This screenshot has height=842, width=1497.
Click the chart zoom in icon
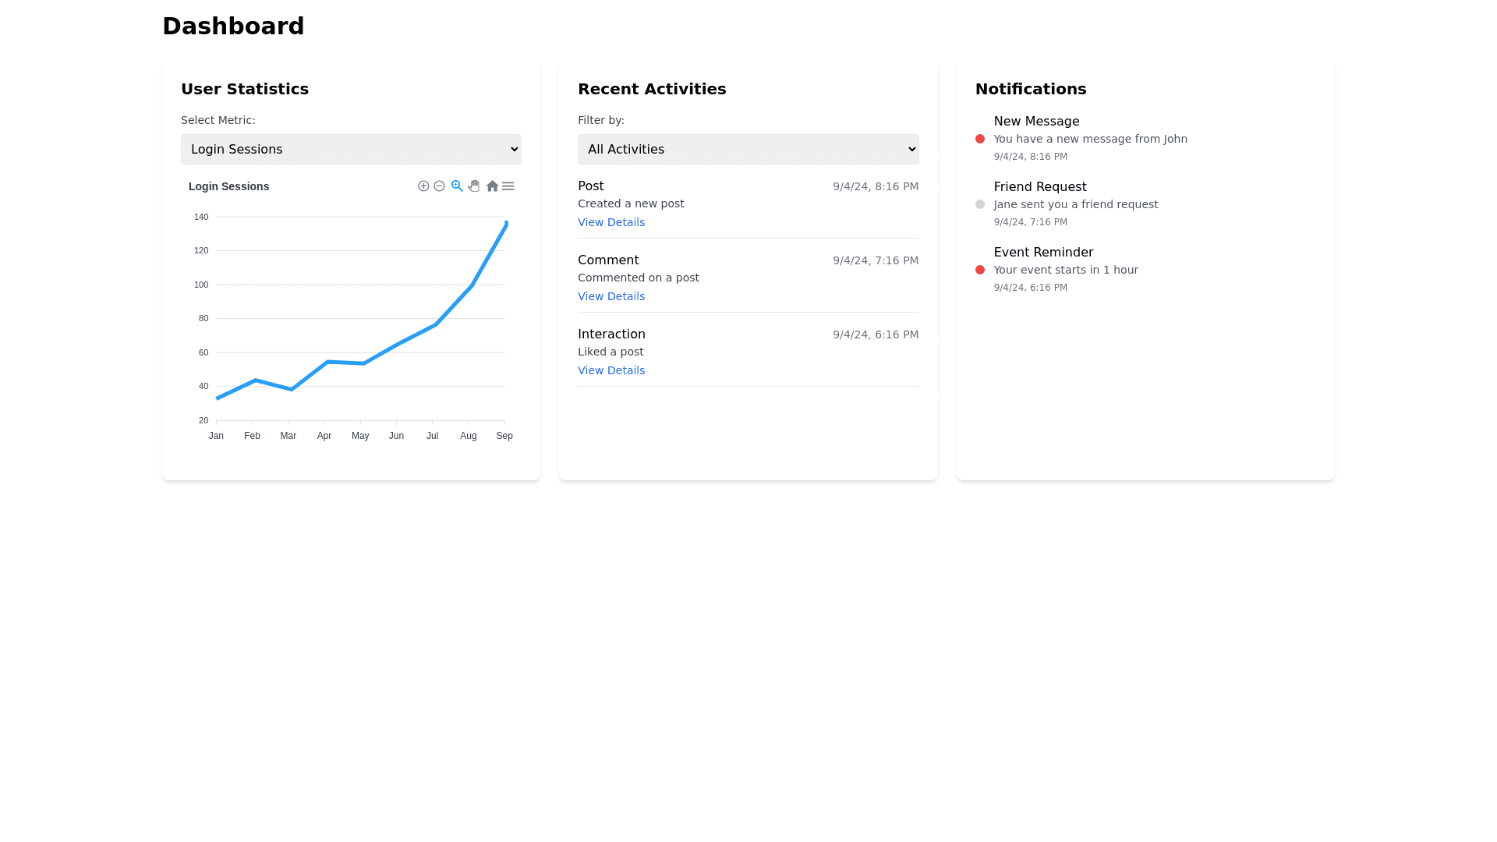click(x=423, y=186)
